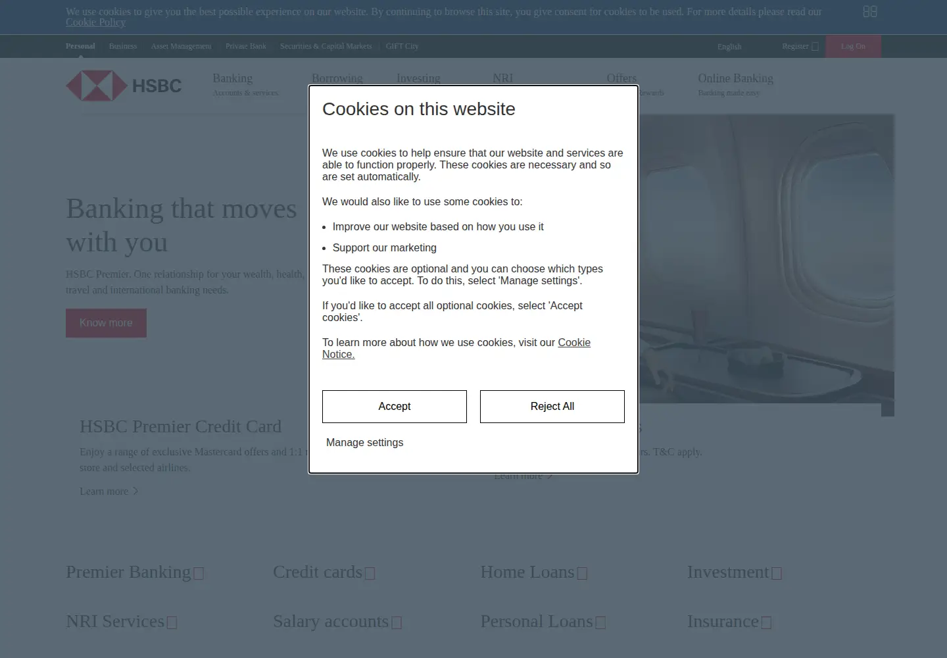The image size is (947, 658).
Task: Switch to Asset Management tab
Action: click(181, 46)
